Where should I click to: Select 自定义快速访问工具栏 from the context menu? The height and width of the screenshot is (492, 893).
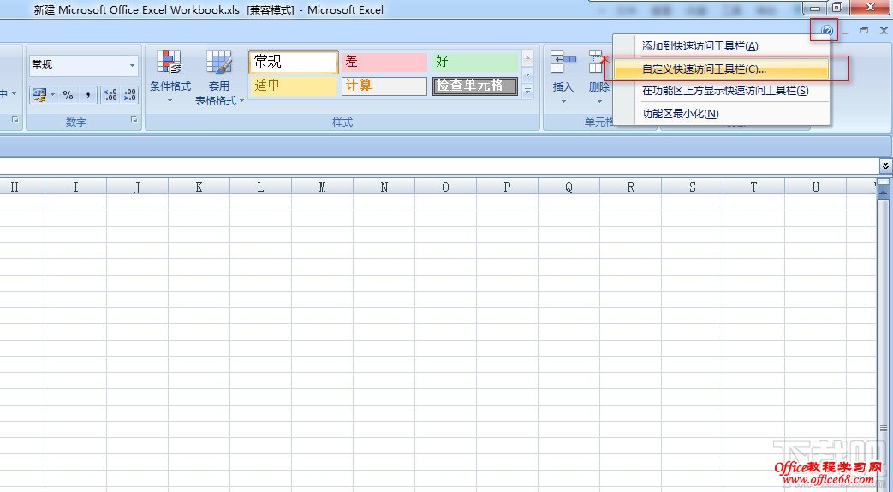click(x=704, y=68)
